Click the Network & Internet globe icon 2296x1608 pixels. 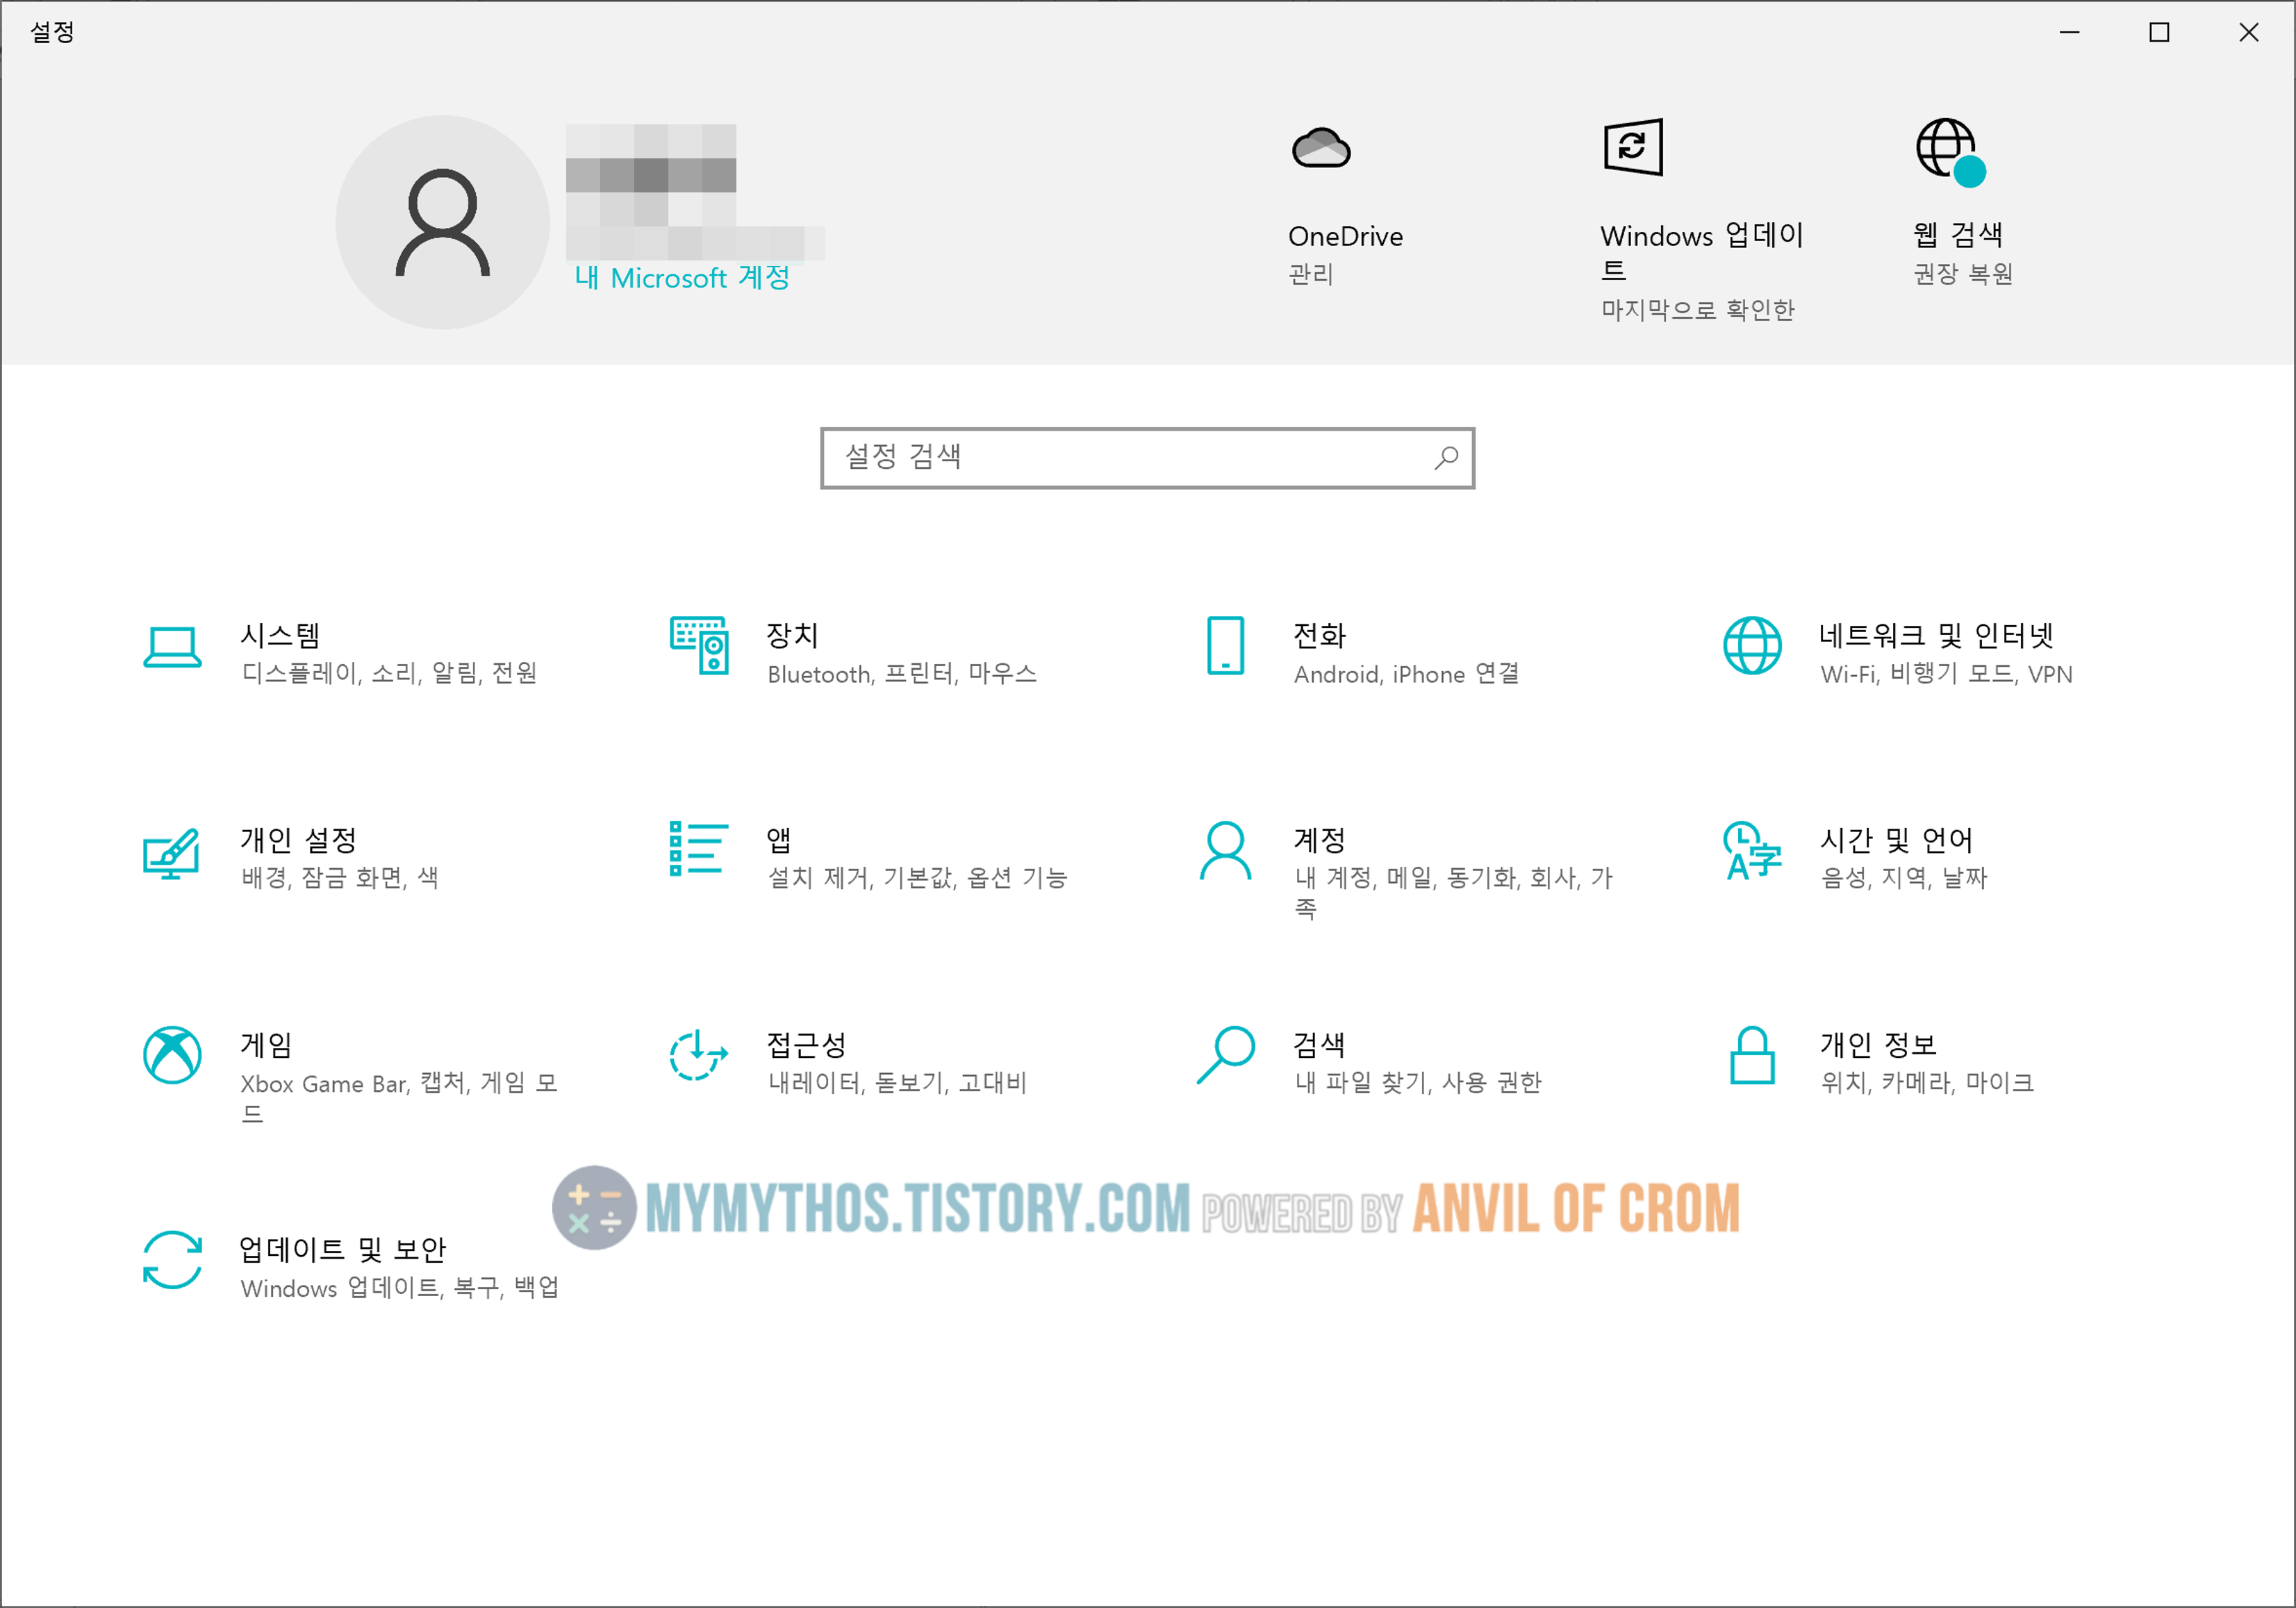coord(1751,646)
